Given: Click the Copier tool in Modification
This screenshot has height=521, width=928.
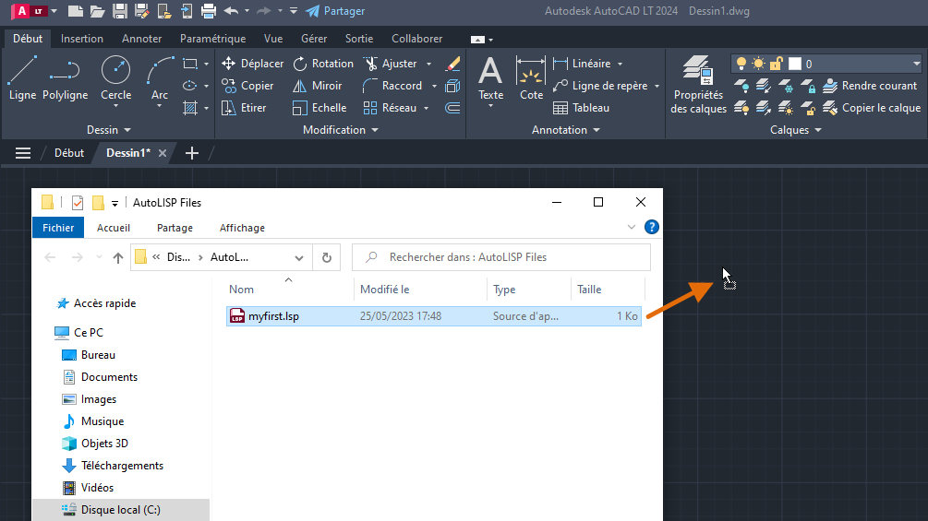Looking at the screenshot, I should pos(247,86).
